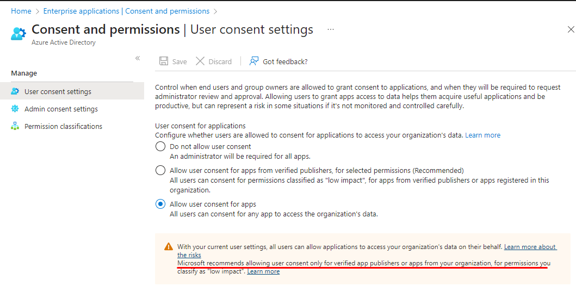This screenshot has width=576, height=286.
Task: Click the Discard X icon
Action: tap(200, 61)
